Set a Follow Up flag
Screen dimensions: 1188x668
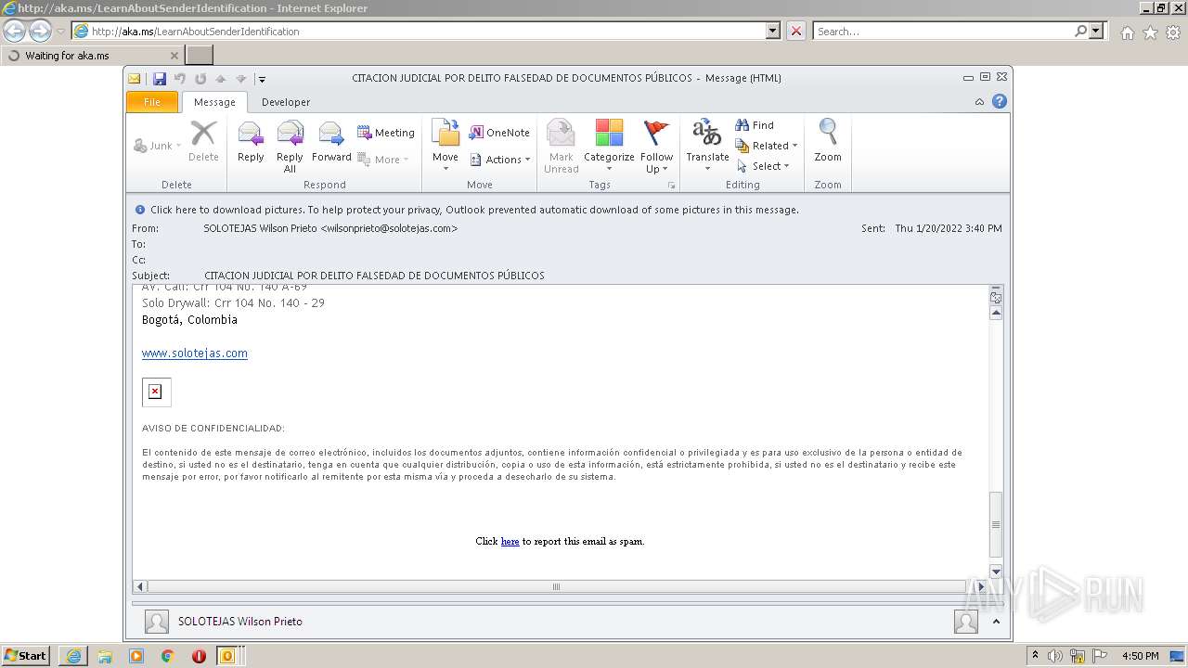point(656,146)
